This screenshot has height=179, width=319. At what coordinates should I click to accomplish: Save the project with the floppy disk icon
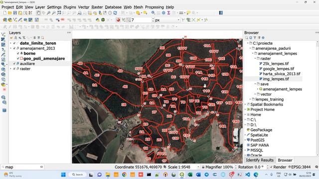point(15,13)
